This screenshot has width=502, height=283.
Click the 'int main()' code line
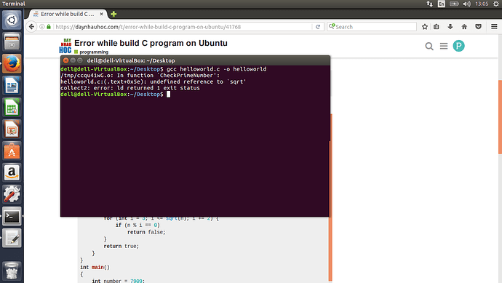[x=95, y=267]
